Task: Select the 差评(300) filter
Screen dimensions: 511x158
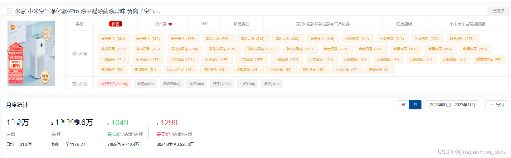Action: tap(271, 84)
